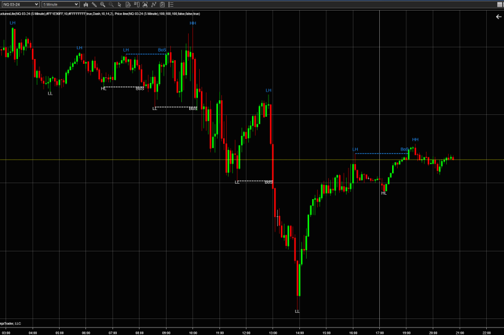Select the LL label under the 14:00 low

click(297, 312)
